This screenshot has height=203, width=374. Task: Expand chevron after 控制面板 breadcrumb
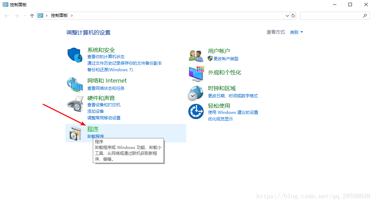tap(72, 15)
